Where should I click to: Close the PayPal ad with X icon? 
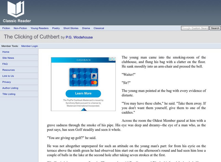[114, 59]
